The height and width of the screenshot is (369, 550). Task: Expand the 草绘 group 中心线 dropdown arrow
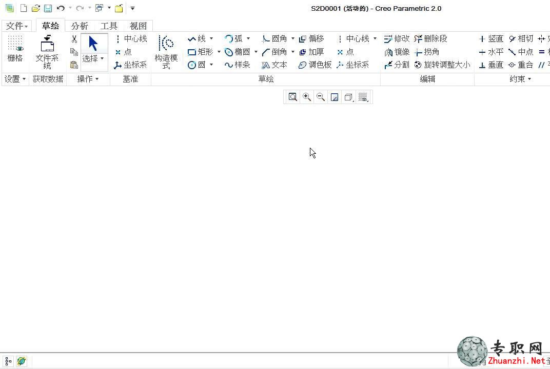(x=375, y=38)
